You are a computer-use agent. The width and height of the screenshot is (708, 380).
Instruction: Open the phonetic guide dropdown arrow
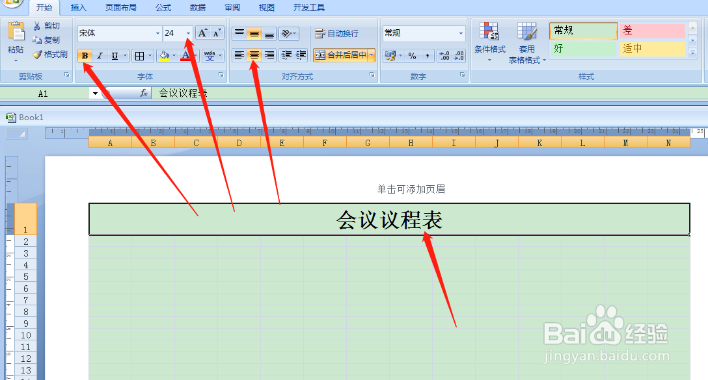point(221,56)
